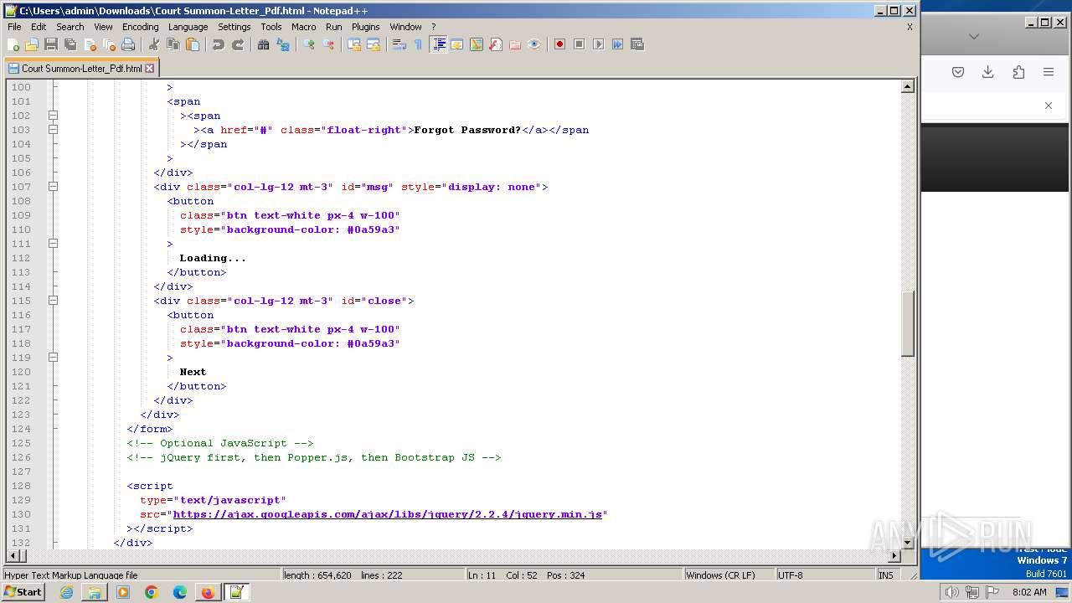This screenshot has width=1072, height=603.
Task: Zoom out using toolbar icon
Action: [x=327, y=44]
